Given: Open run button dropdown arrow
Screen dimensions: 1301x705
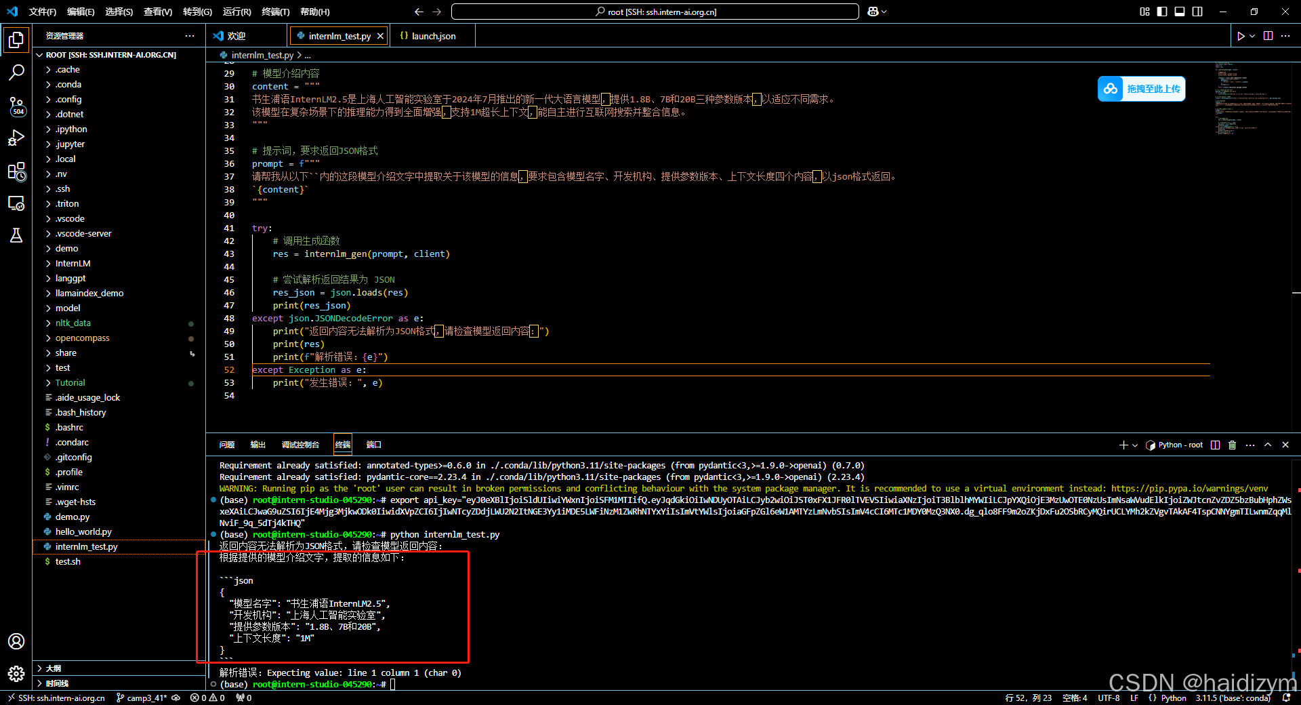Looking at the screenshot, I should coord(1252,36).
